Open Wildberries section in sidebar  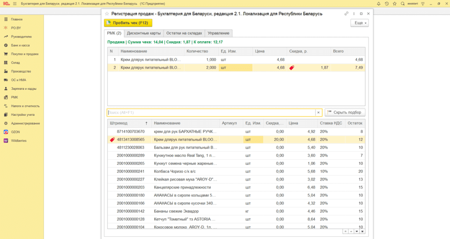pos(18,141)
